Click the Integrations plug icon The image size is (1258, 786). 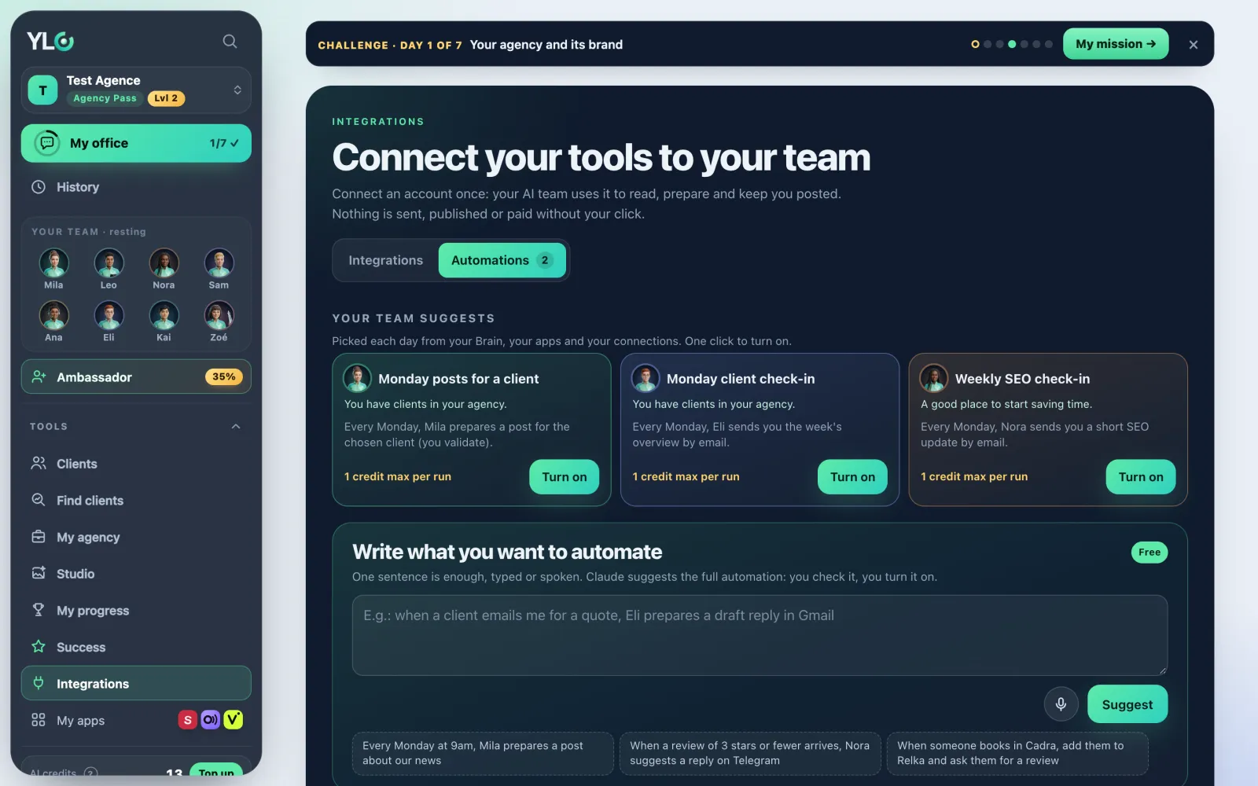coord(38,683)
